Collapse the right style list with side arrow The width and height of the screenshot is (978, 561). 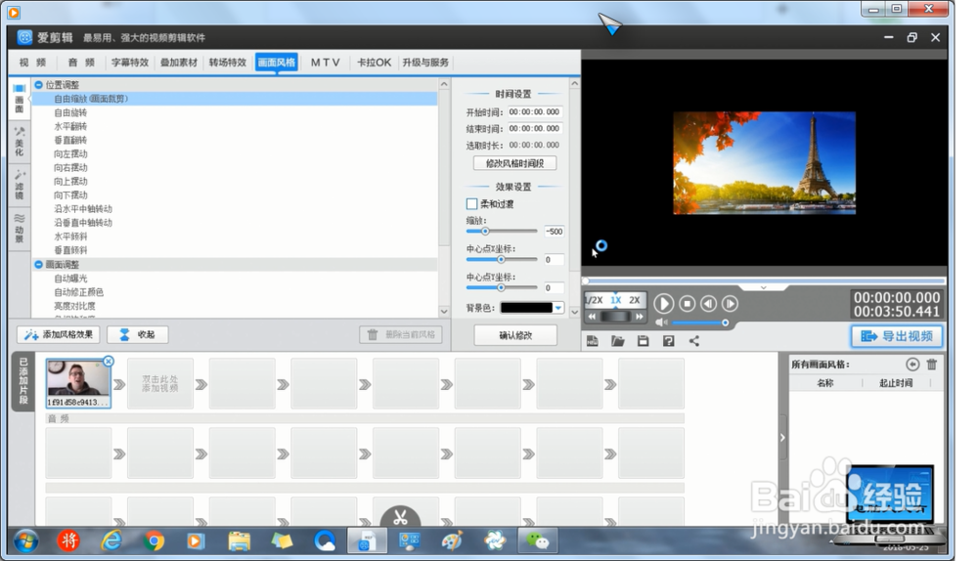click(x=782, y=438)
